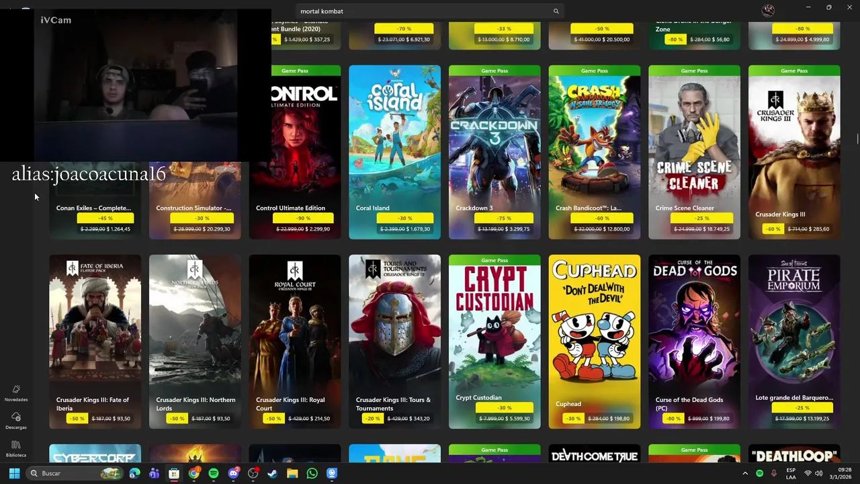The height and width of the screenshot is (484, 860).
Task: Open the Crime Scene Cleaner card
Action: 694,152
